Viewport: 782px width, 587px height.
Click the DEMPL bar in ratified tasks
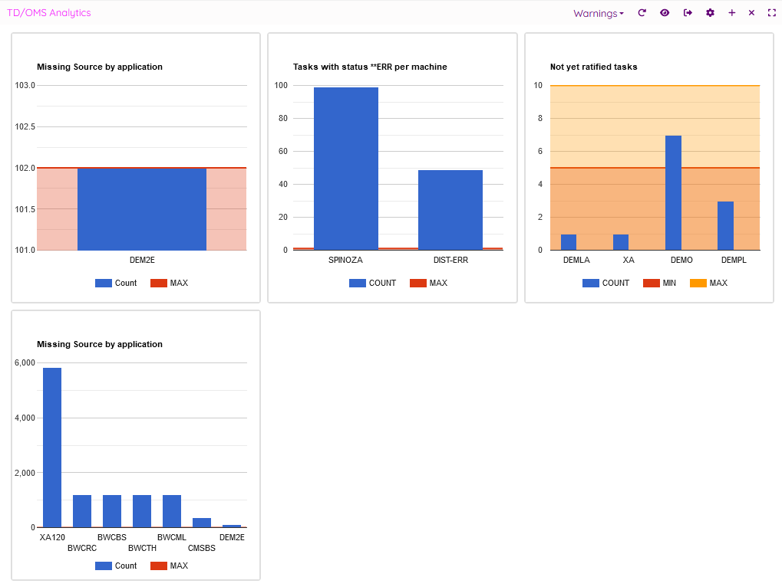click(x=725, y=225)
